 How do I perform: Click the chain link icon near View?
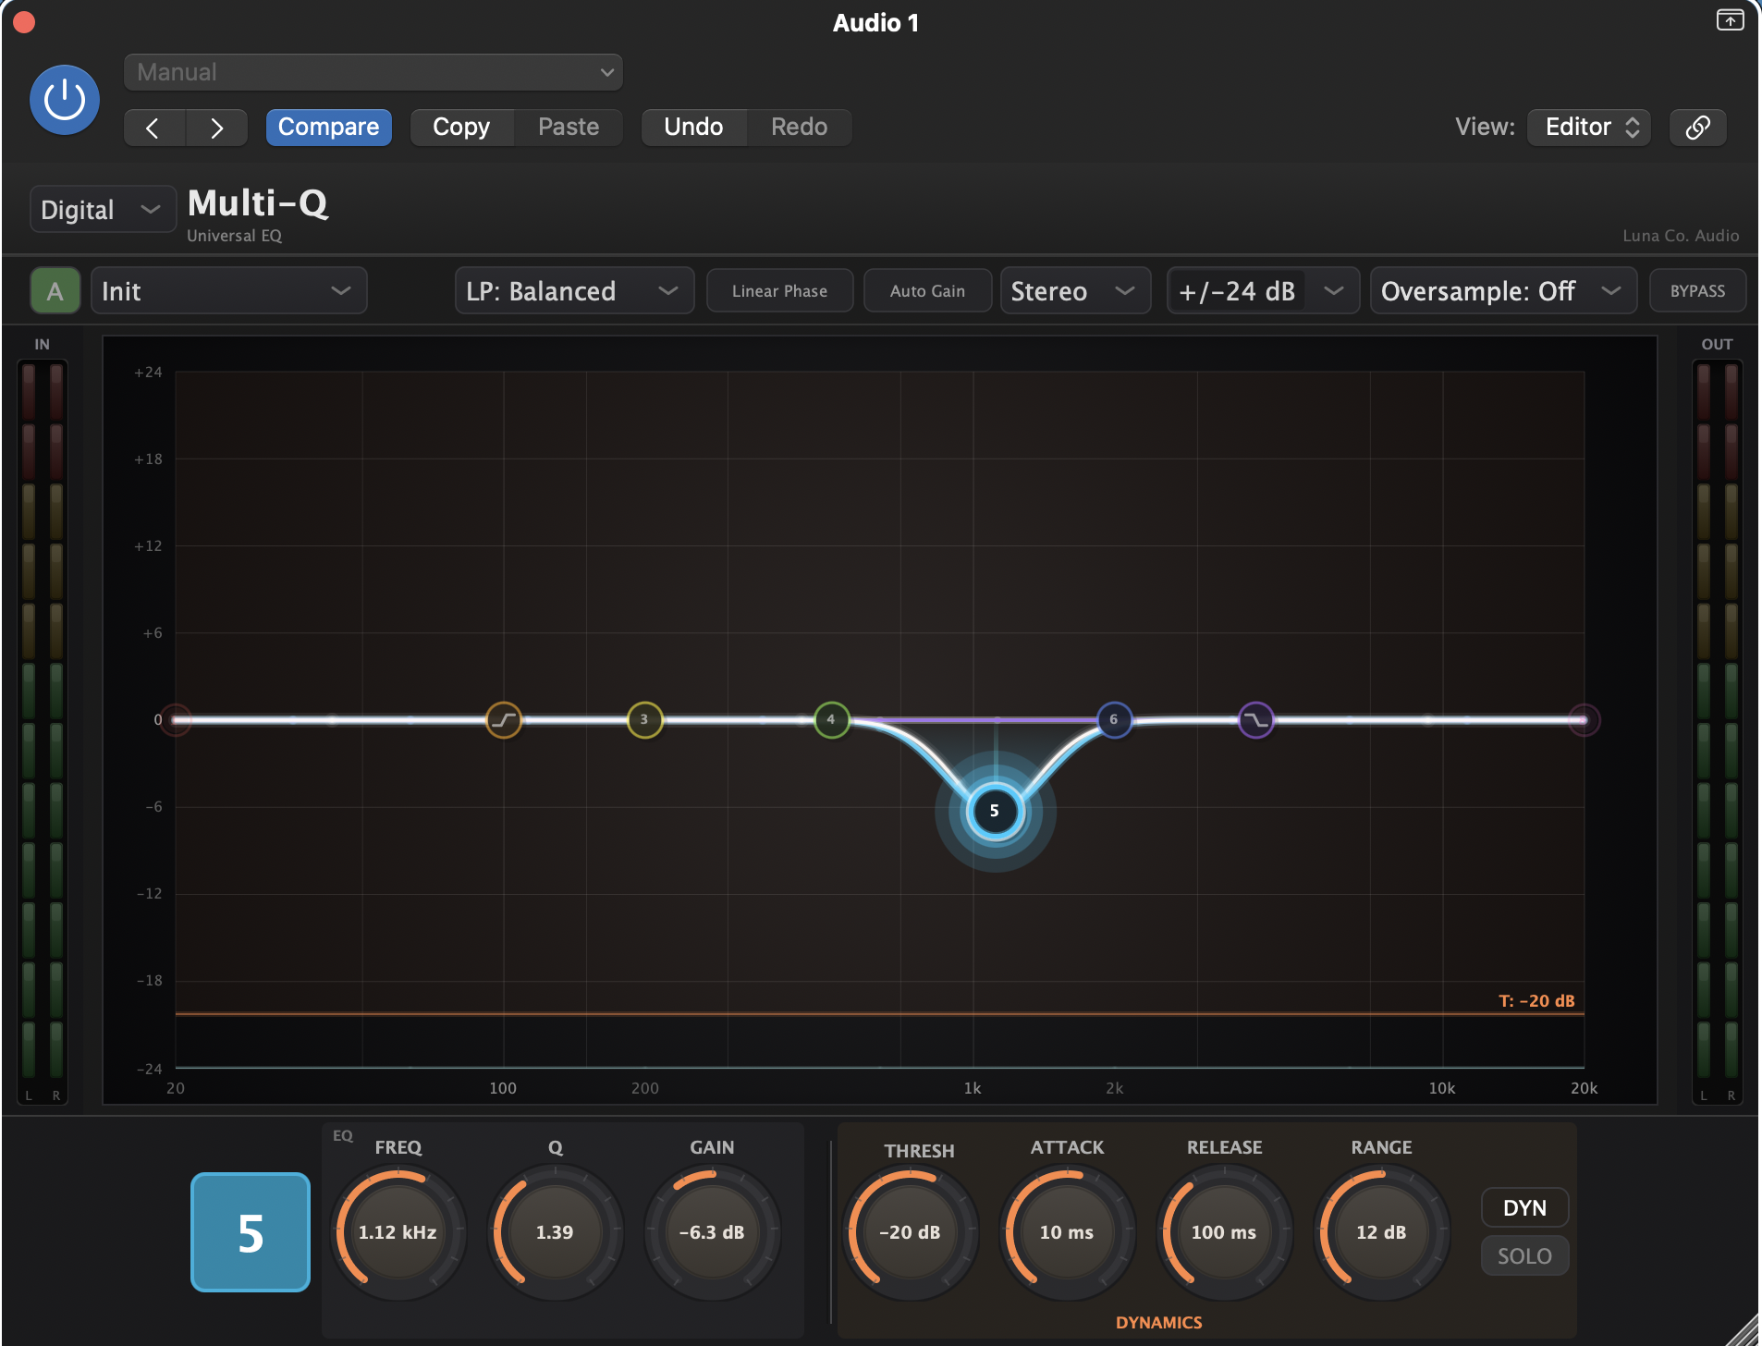pos(1695,127)
